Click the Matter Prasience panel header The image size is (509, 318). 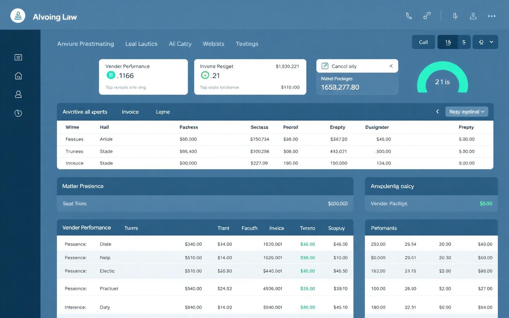tap(205, 186)
